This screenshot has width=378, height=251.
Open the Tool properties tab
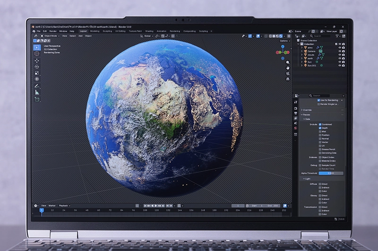[x=296, y=102]
